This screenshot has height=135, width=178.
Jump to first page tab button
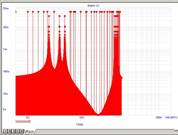[10, 131]
